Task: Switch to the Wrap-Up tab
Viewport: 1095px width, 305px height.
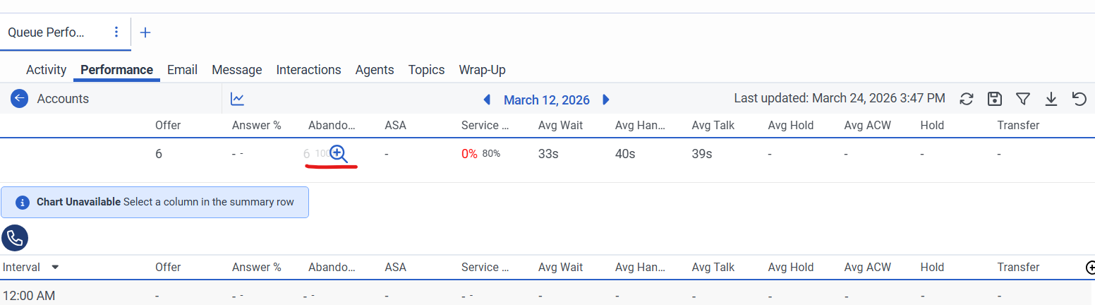Action: coord(482,70)
